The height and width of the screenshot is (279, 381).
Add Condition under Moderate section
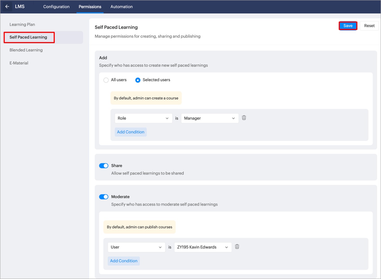pyautogui.click(x=124, y=261)
